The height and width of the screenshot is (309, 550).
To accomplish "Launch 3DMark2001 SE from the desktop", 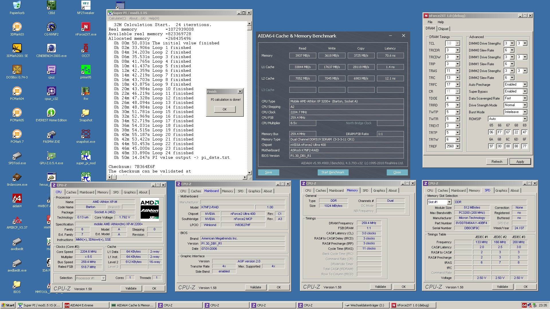I will (17, 50).
